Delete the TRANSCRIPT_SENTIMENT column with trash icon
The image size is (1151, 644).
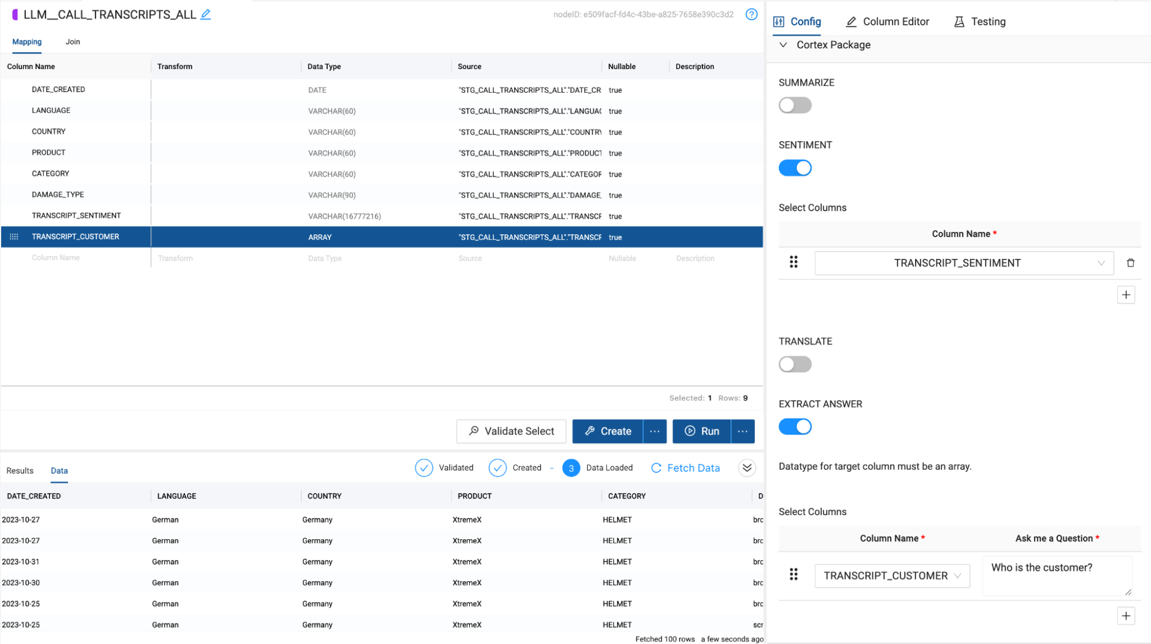coord(1130,263)
